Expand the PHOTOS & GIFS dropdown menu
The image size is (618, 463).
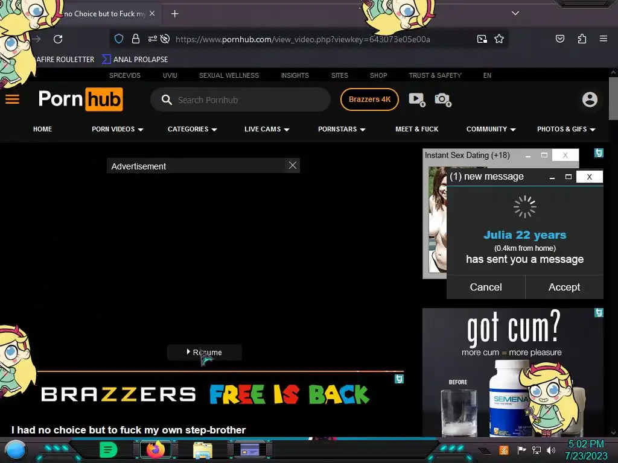click(x=566, y=129)
